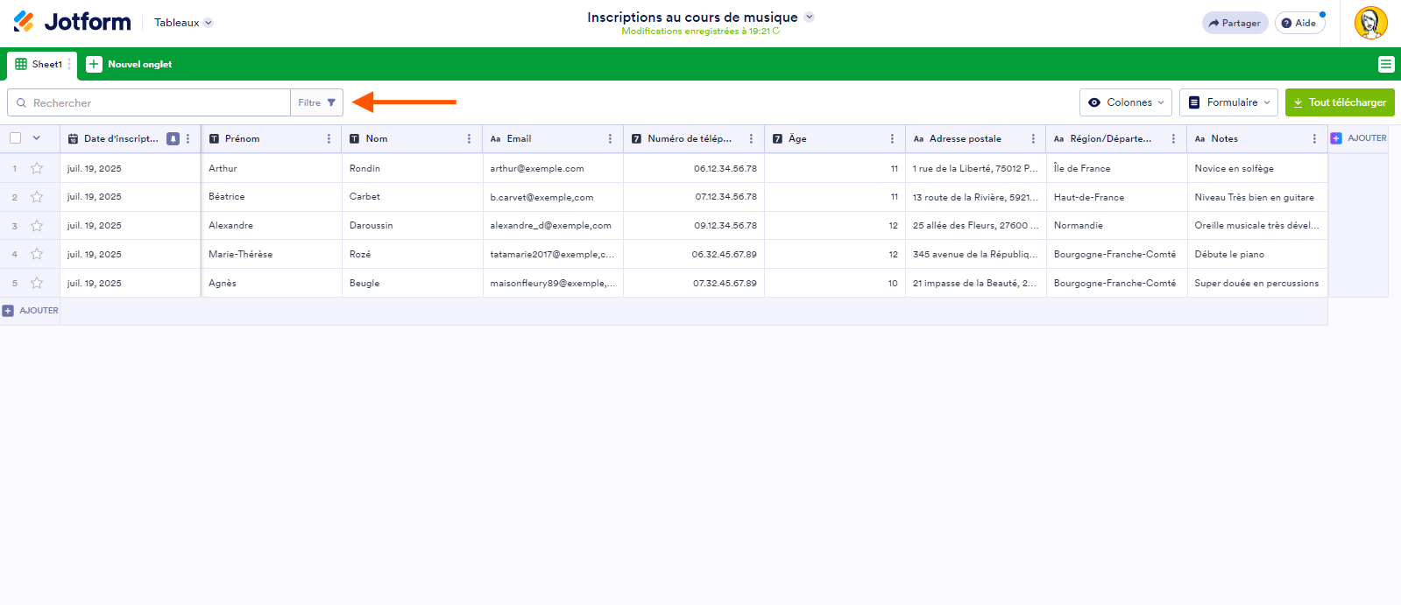Screen dimensions: 1401x605
Task: Tick the select-all rows checkbox
Action: click(15, 137)
